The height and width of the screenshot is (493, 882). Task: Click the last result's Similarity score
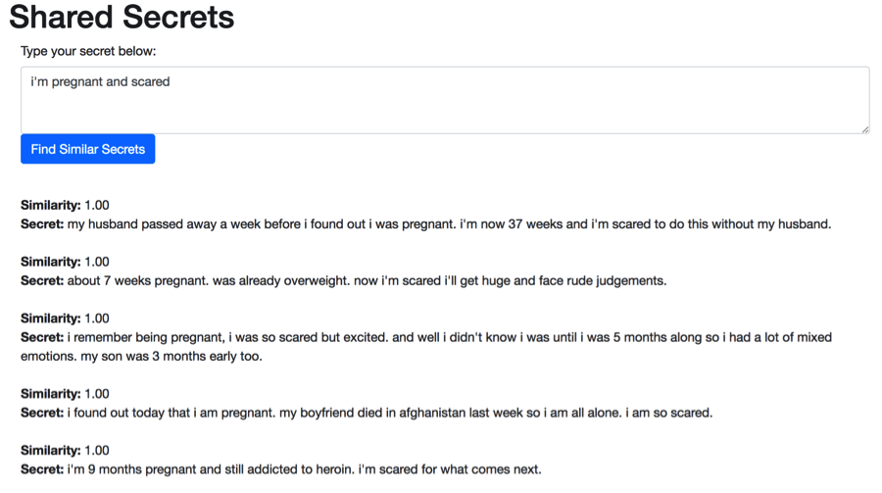(97, 451)
